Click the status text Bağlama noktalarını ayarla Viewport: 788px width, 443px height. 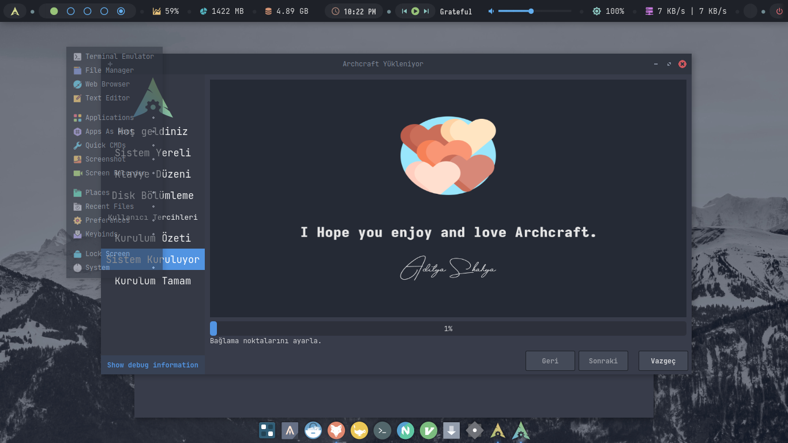point(266,341)
